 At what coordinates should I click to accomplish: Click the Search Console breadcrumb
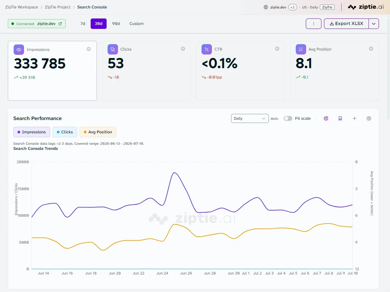click(x=92, y=7)
